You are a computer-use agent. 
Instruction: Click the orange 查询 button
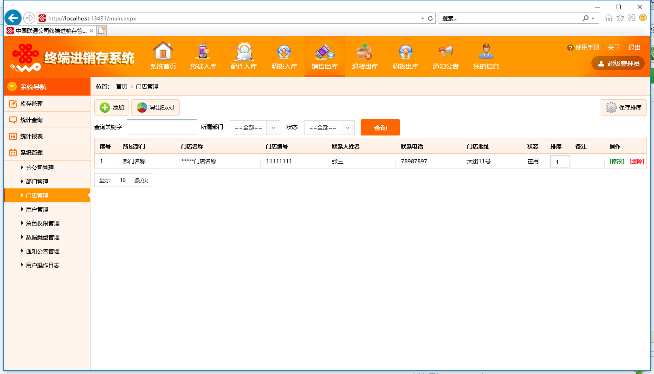coord(380,128)
